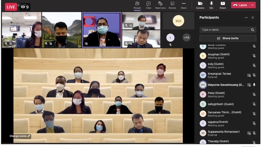Screen dimensions: 261x147
Task: Toggle the Camera on or off
Action: point(200,5)
